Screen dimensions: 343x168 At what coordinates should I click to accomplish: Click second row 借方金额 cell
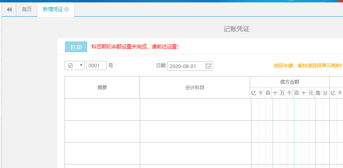[290, 131]
